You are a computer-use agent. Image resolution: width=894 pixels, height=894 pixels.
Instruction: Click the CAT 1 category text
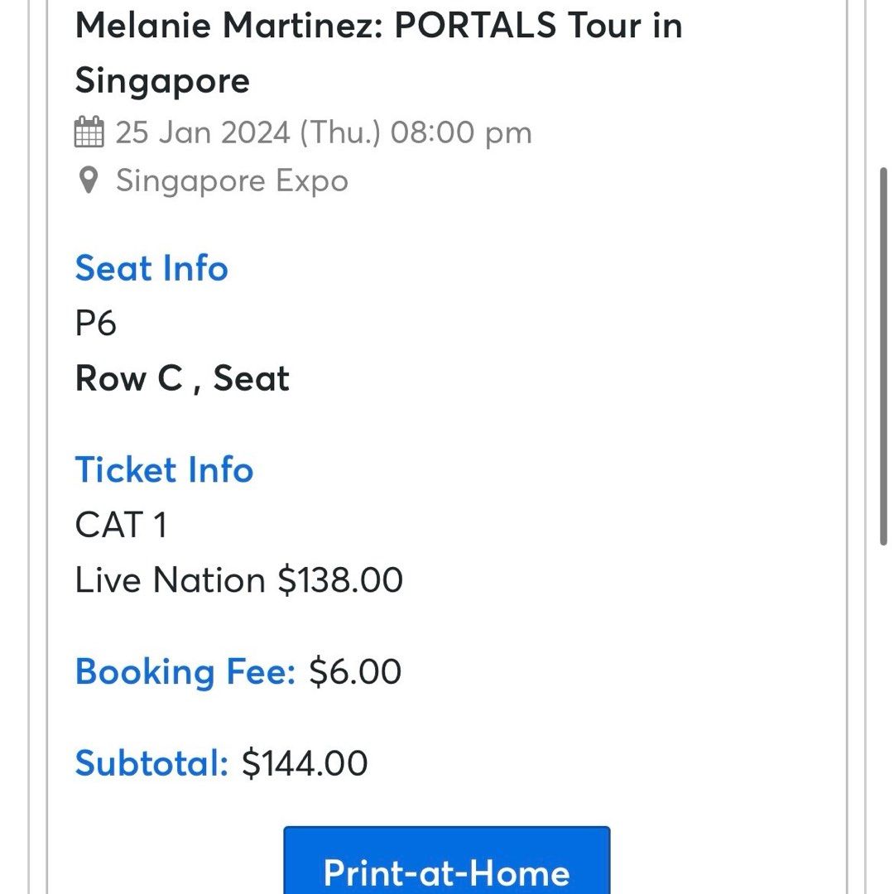121,525
